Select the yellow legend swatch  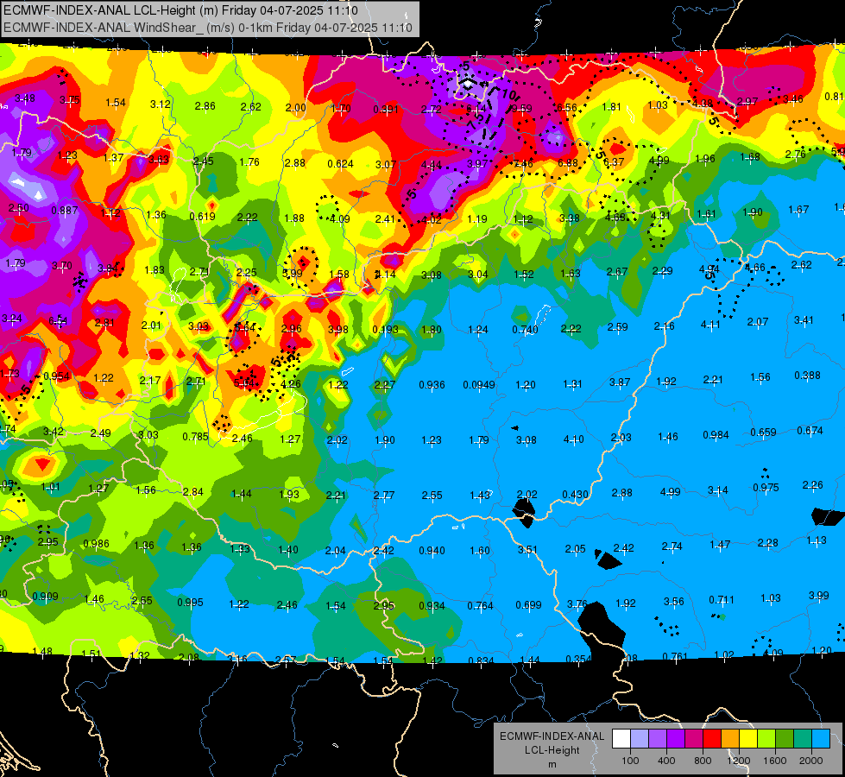click(x=748, y=739)
